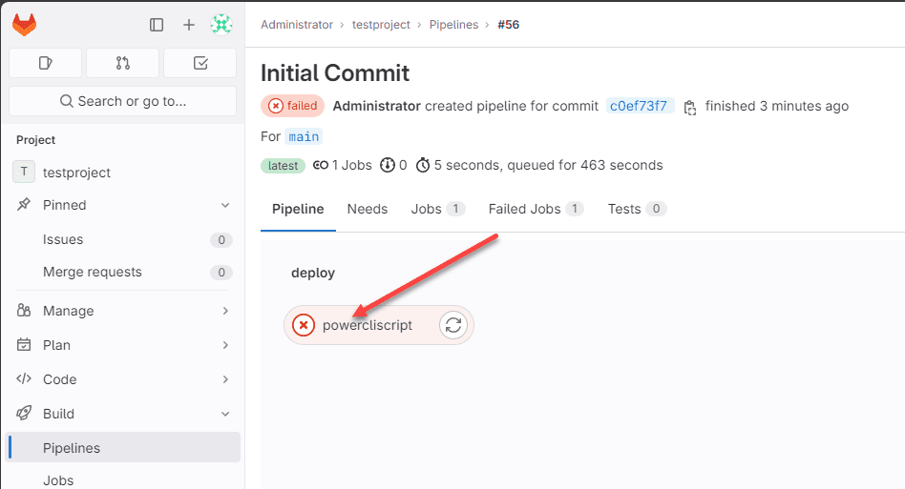This screenshot has width=905, height=489.
Task: Switch to the Needs tab
Action: (368, 209)
